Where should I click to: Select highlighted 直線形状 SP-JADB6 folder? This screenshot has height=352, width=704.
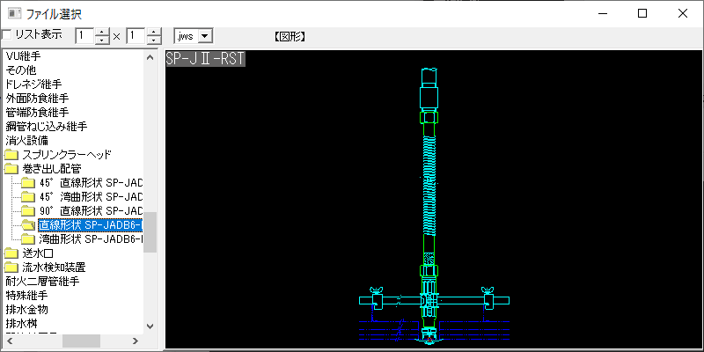coord(91,224)
